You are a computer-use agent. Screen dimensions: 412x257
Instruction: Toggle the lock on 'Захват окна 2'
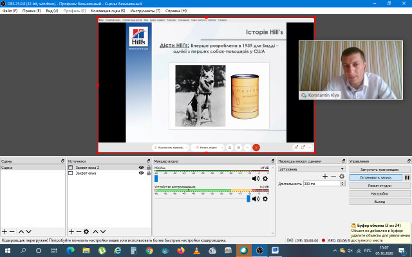[148, 167]
